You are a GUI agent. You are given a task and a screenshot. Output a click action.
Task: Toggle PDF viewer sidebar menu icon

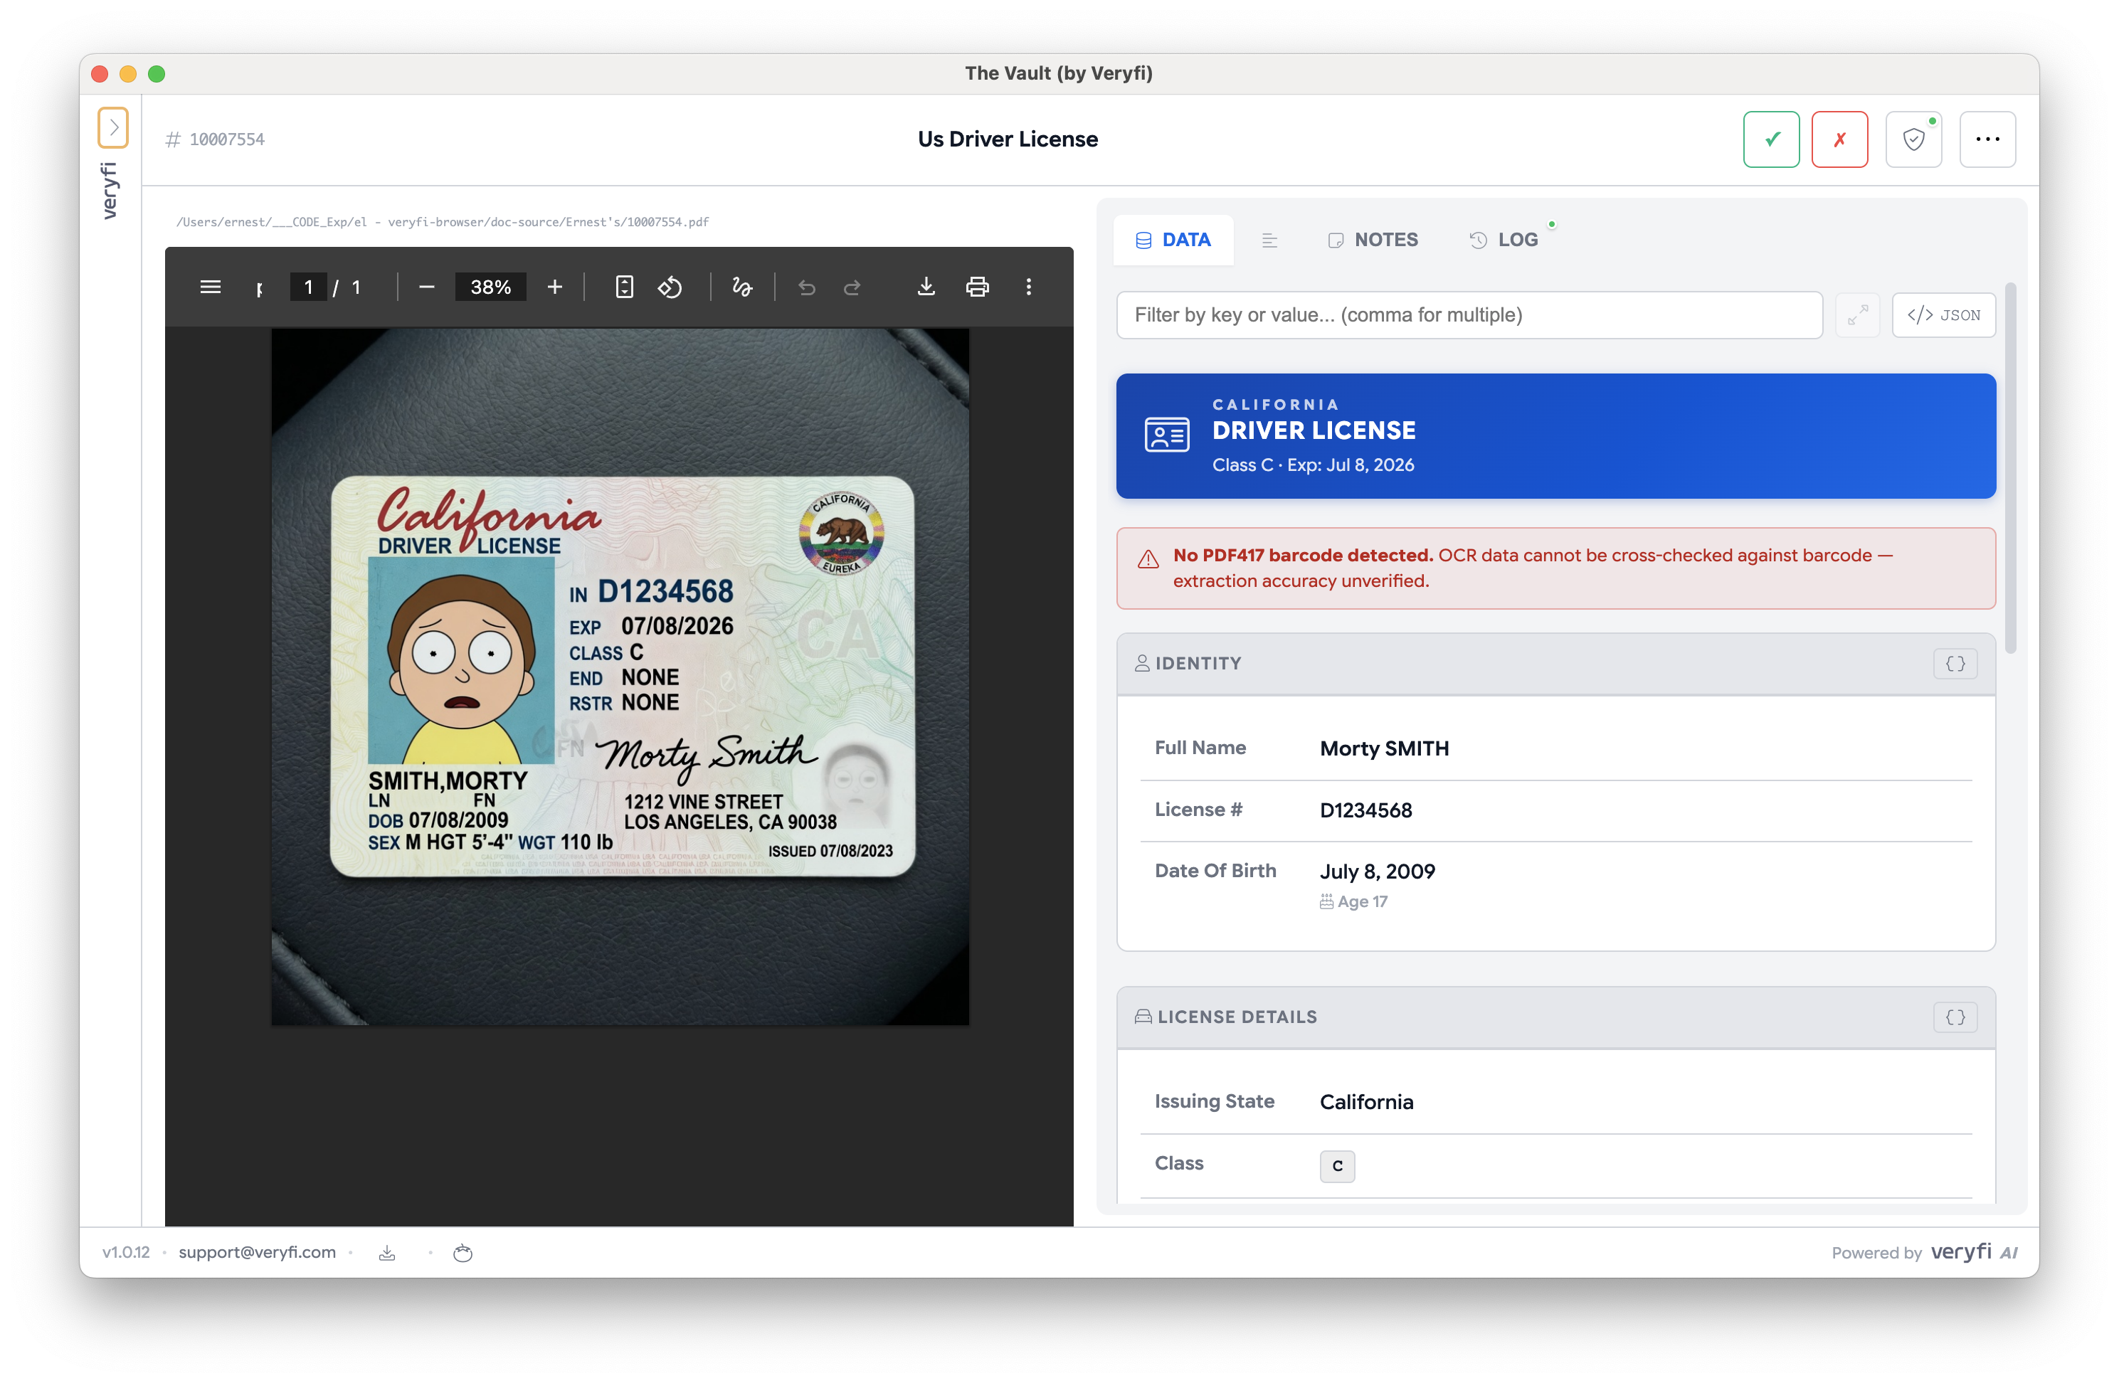click(211, 287)
